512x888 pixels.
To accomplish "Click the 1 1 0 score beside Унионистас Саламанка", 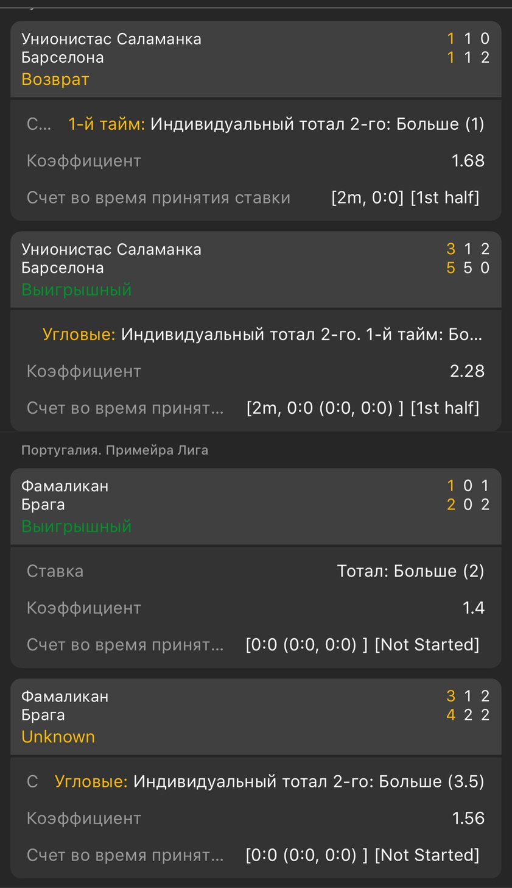I will pyautogui.click(x=468, y=39).
